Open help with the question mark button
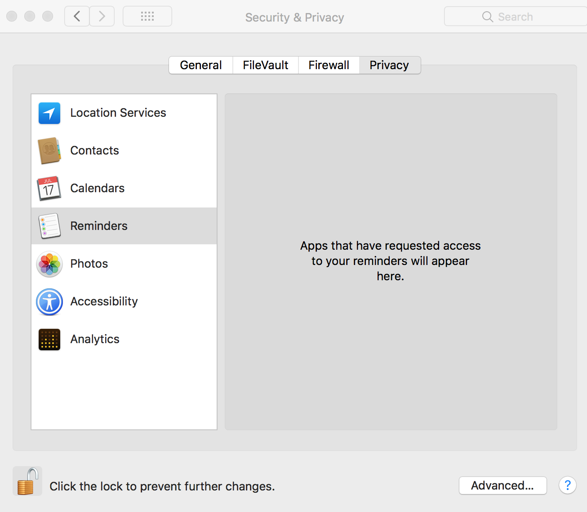This screenshot has height=512, width=587. click(x=568, y=485)
